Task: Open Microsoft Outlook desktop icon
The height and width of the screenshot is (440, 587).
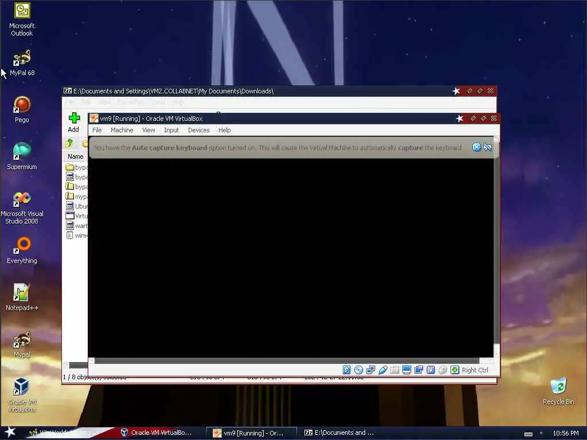Action: [22, 19]
